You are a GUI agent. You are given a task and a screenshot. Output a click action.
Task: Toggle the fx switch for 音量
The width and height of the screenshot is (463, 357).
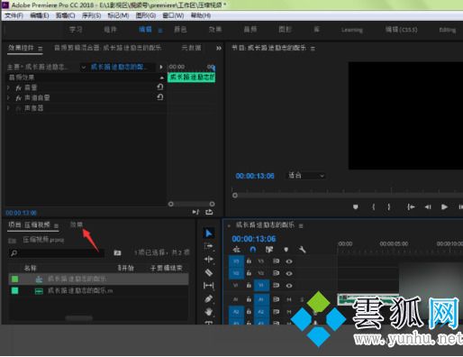[x=19, y=87]
